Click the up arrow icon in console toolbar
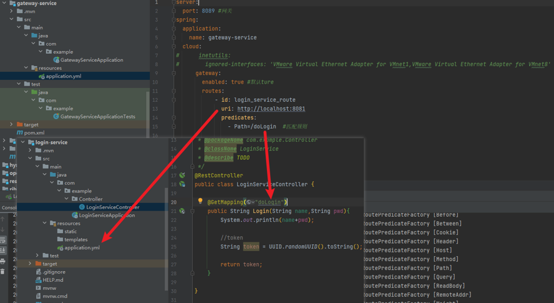The image size is (554, 303). coord(2,219)
